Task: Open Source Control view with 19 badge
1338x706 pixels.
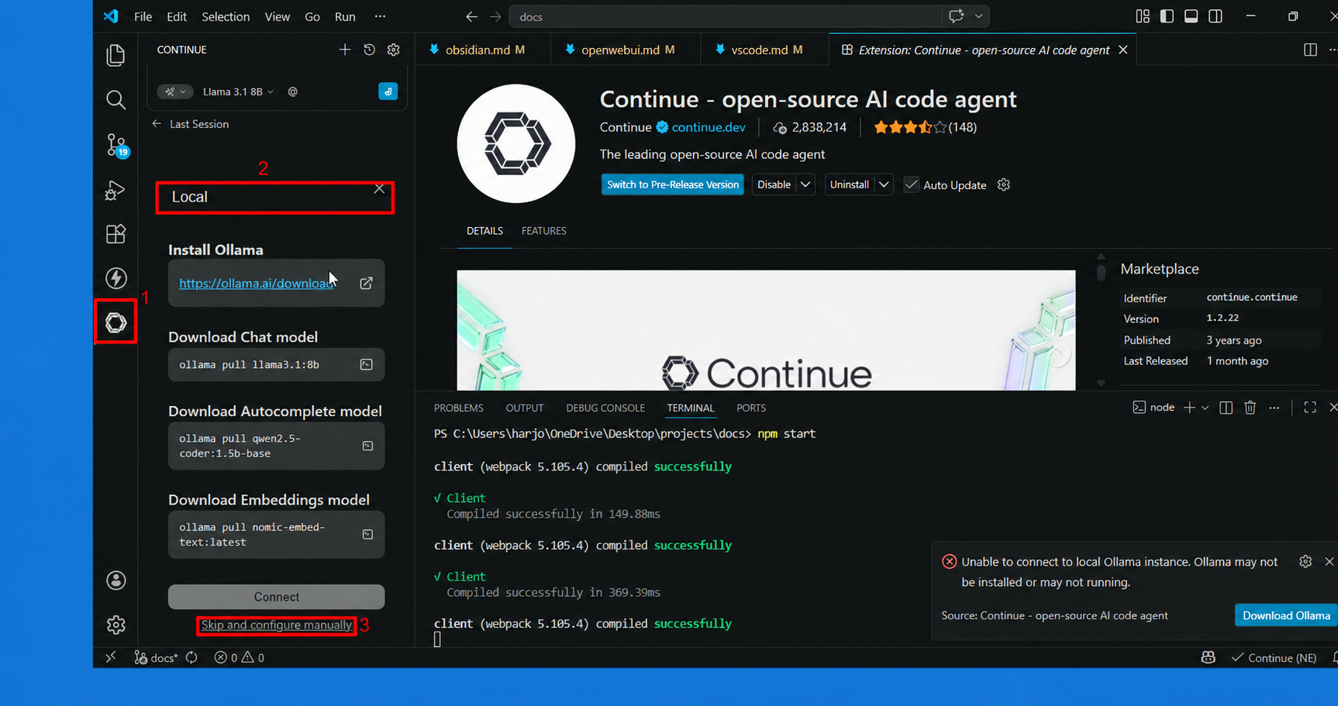Action: [116, 145]
